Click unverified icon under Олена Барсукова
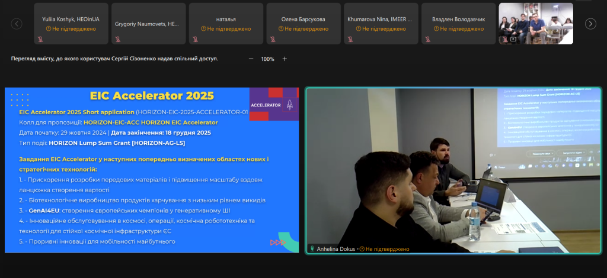The image size is (607, 278). [280, 29]
